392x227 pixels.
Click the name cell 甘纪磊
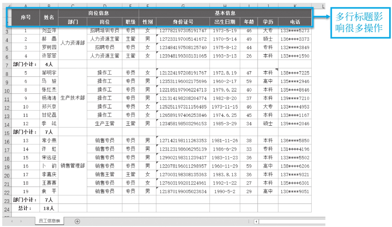49,115
